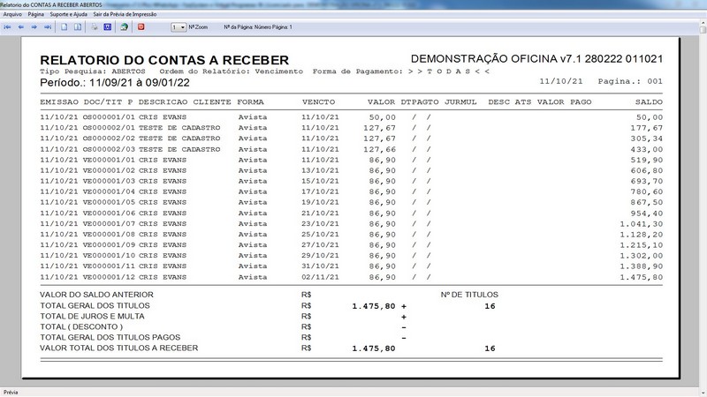Go to previous page arrow icon
The image size is (707, 397).
tap(20, 27)
